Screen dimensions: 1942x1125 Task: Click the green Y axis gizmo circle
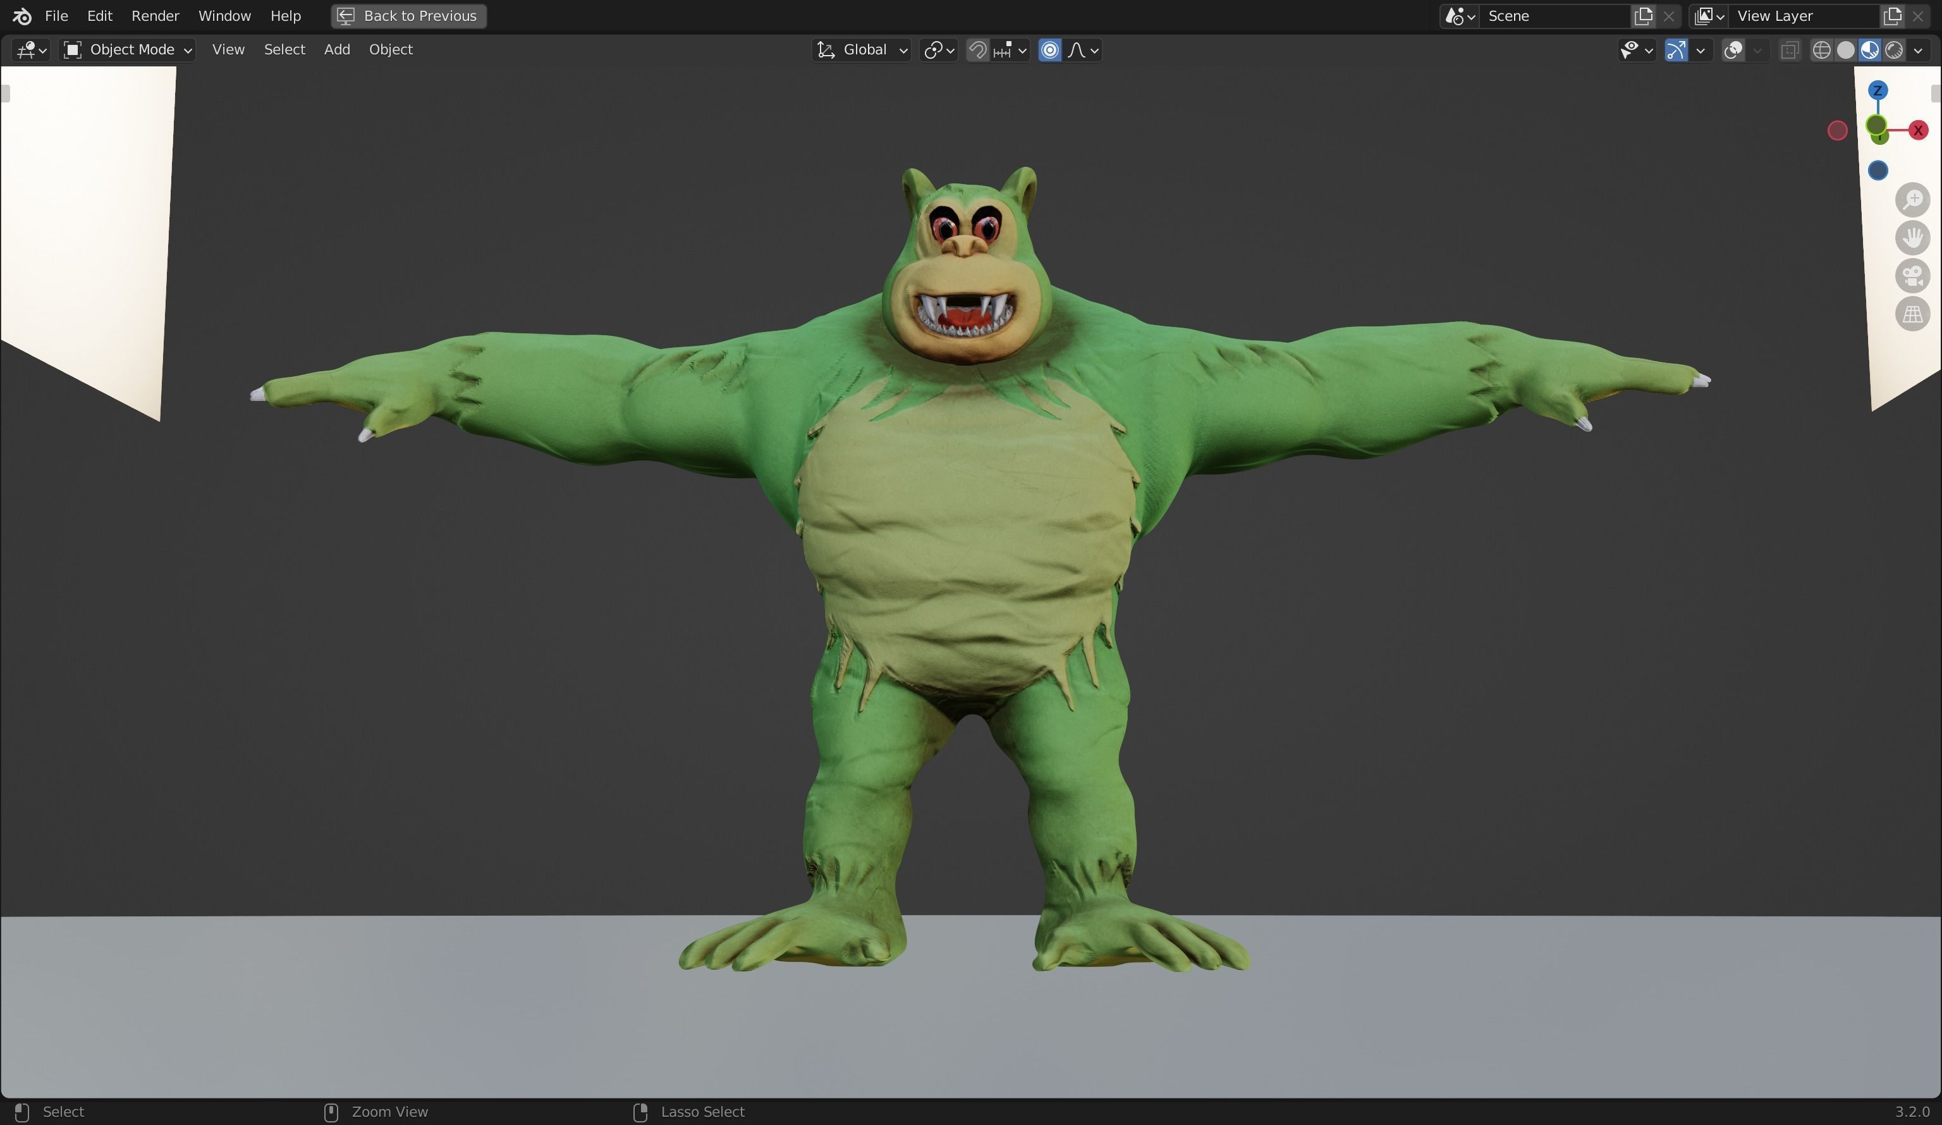pyautogui.click(x=1876, y=126)
